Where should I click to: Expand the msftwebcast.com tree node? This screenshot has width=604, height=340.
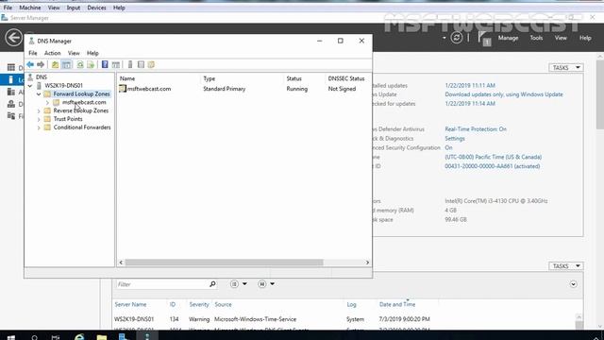(47, 103)
